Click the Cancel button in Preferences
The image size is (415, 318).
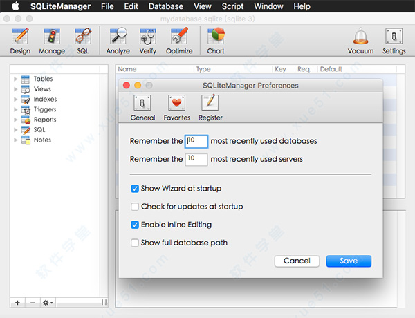(x=297, y=261)
